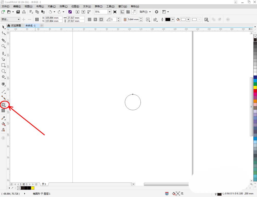Toggle Show Rulers button
Viewport: 257px width, 197px height.
[x=122, y=12]
